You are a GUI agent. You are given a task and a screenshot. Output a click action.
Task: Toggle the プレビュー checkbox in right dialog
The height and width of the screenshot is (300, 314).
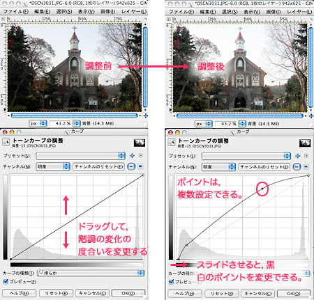[172, 282]
